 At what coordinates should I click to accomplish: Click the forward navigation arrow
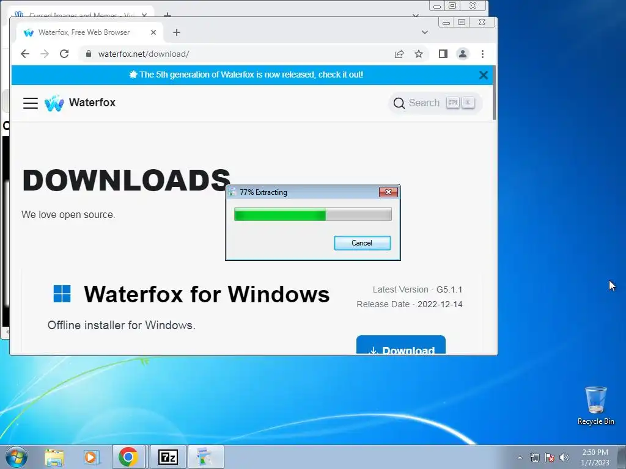pos(45,54)
